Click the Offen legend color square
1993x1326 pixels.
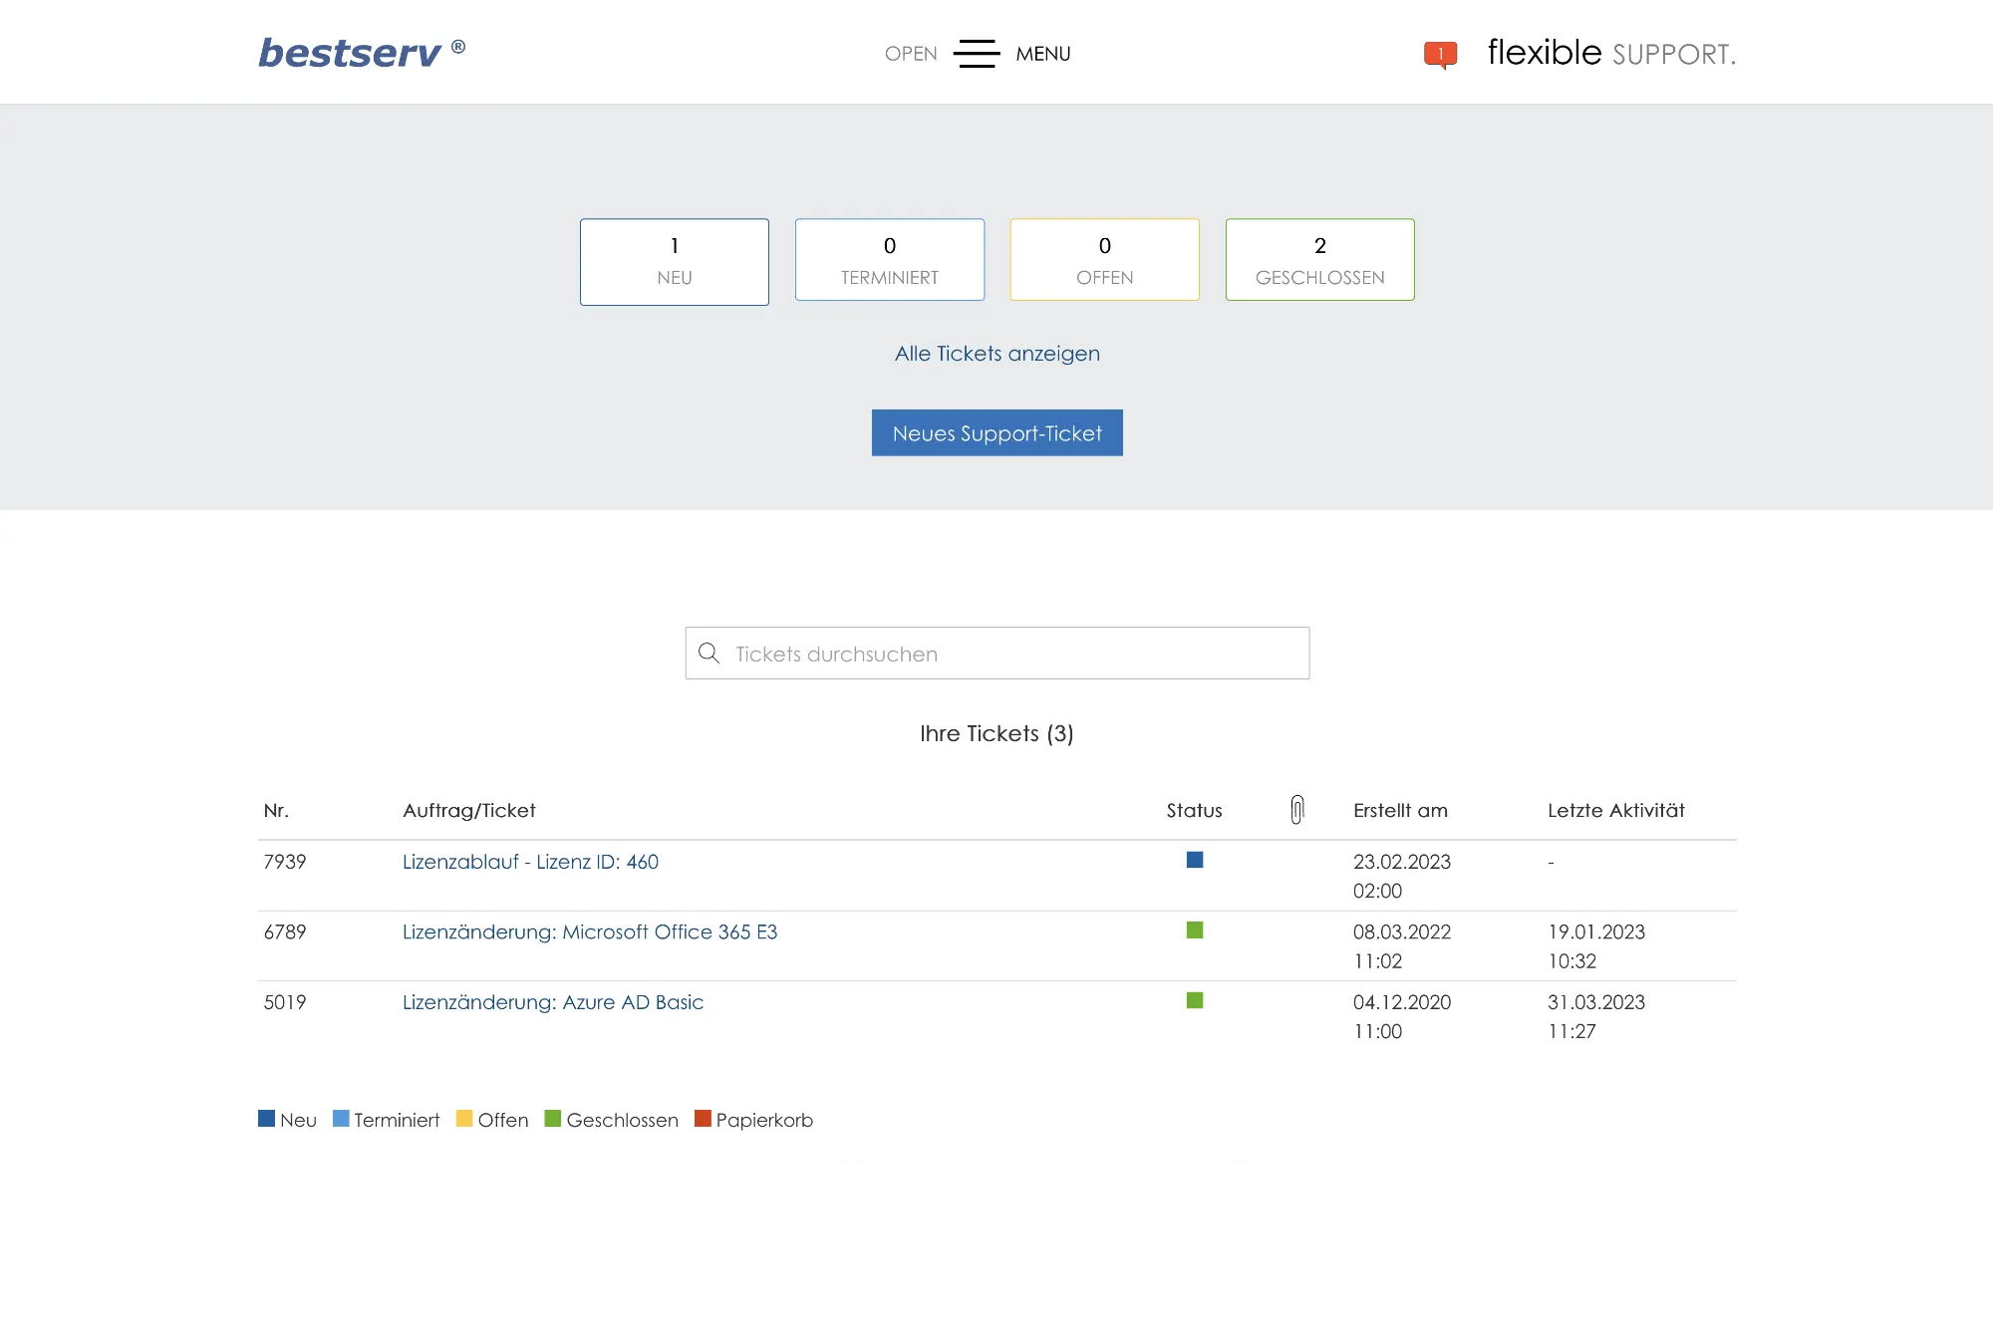pos(464,1119)
